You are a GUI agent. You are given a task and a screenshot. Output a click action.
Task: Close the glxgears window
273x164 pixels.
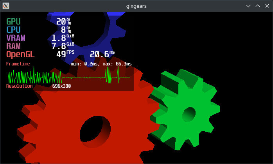[266, 5]
